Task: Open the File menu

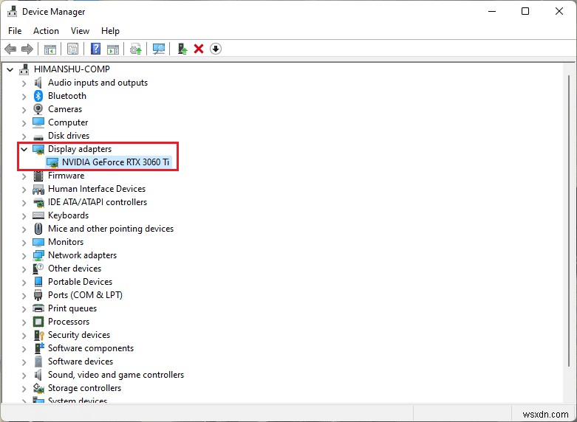Action: click(x=15, y=31)
